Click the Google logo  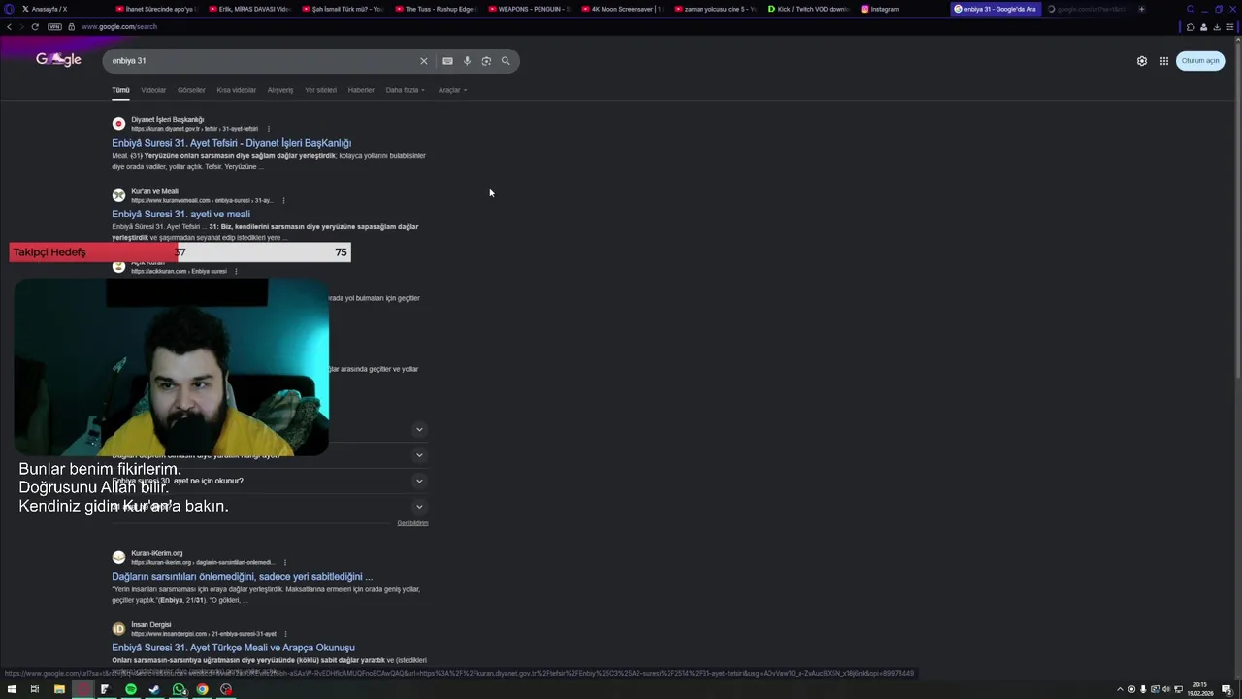click(58, 60)
